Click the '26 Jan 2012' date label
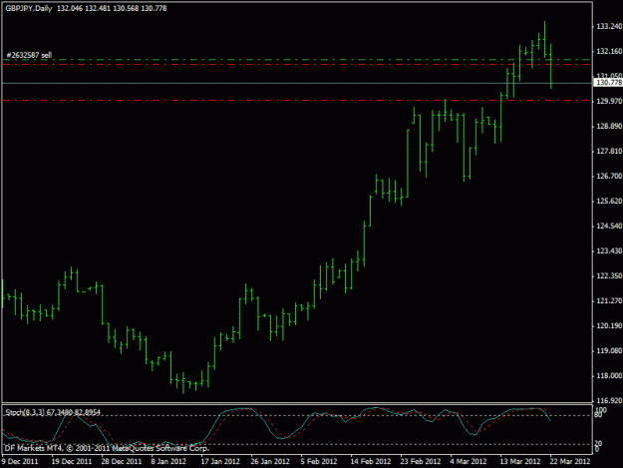Screen dimensions: 623x468 (x=270, y=461)
